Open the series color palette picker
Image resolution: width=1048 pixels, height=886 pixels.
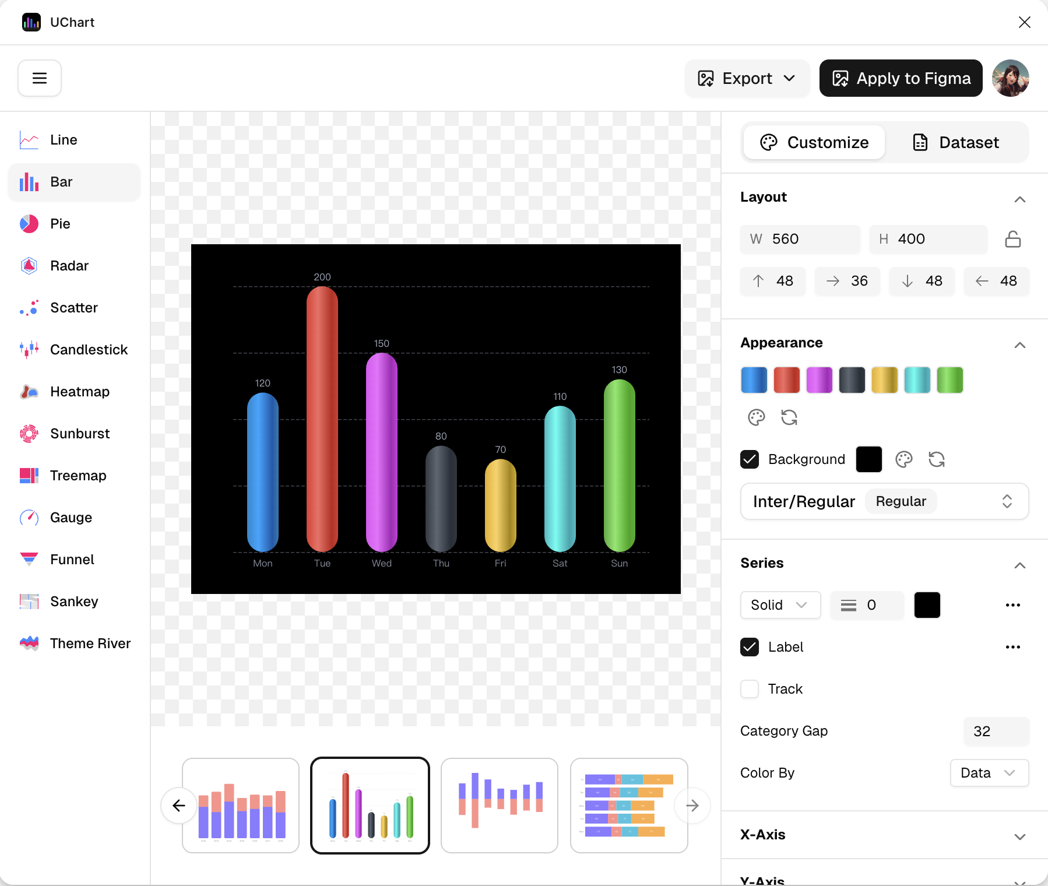click(x=756, y=417)
